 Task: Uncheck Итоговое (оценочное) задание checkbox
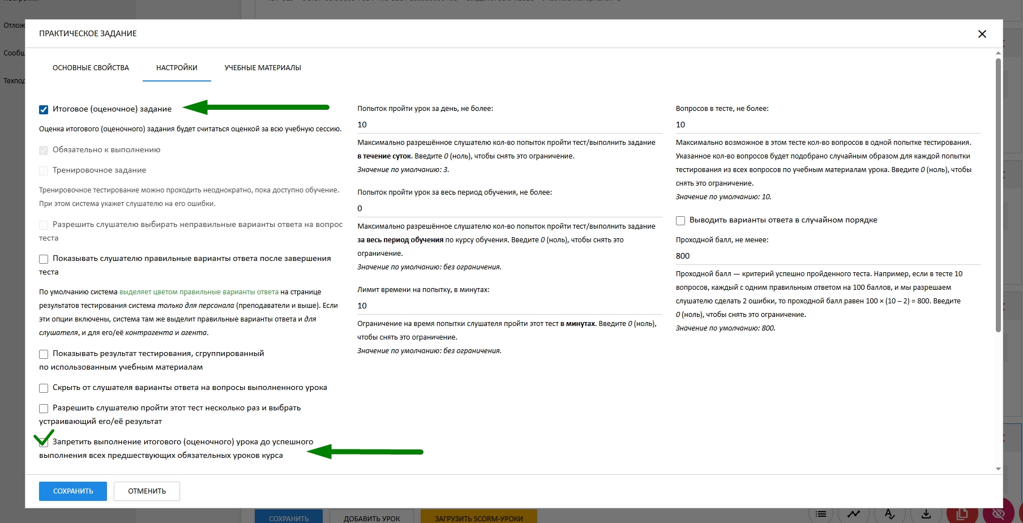tap(44, 110)
